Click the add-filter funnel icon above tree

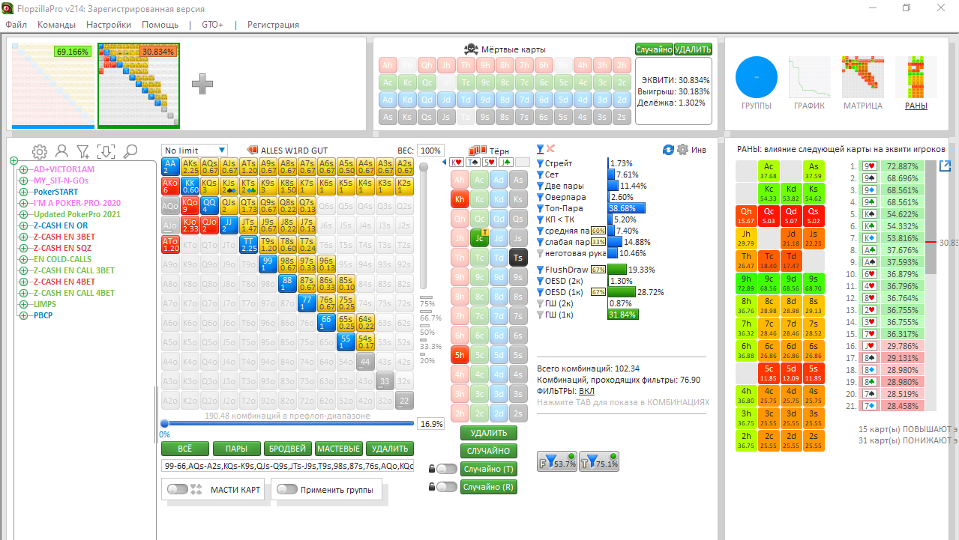pyautogui.click(x=84, y=151)
